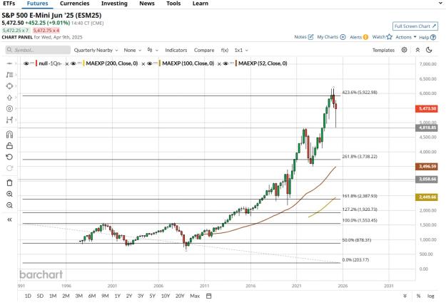The image size is (446, 305).
Task: Open Notes for this symbol
Action: [304, 37]
